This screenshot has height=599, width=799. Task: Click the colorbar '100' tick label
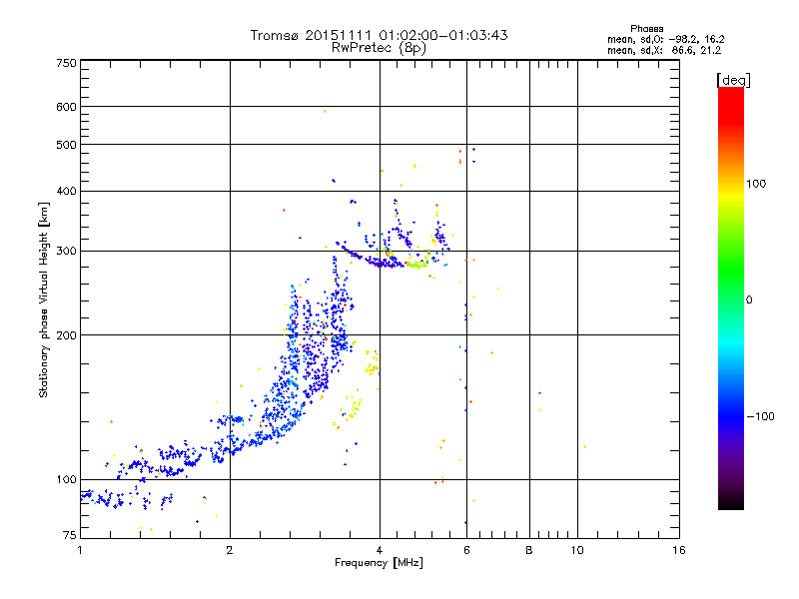pos(756,184)
